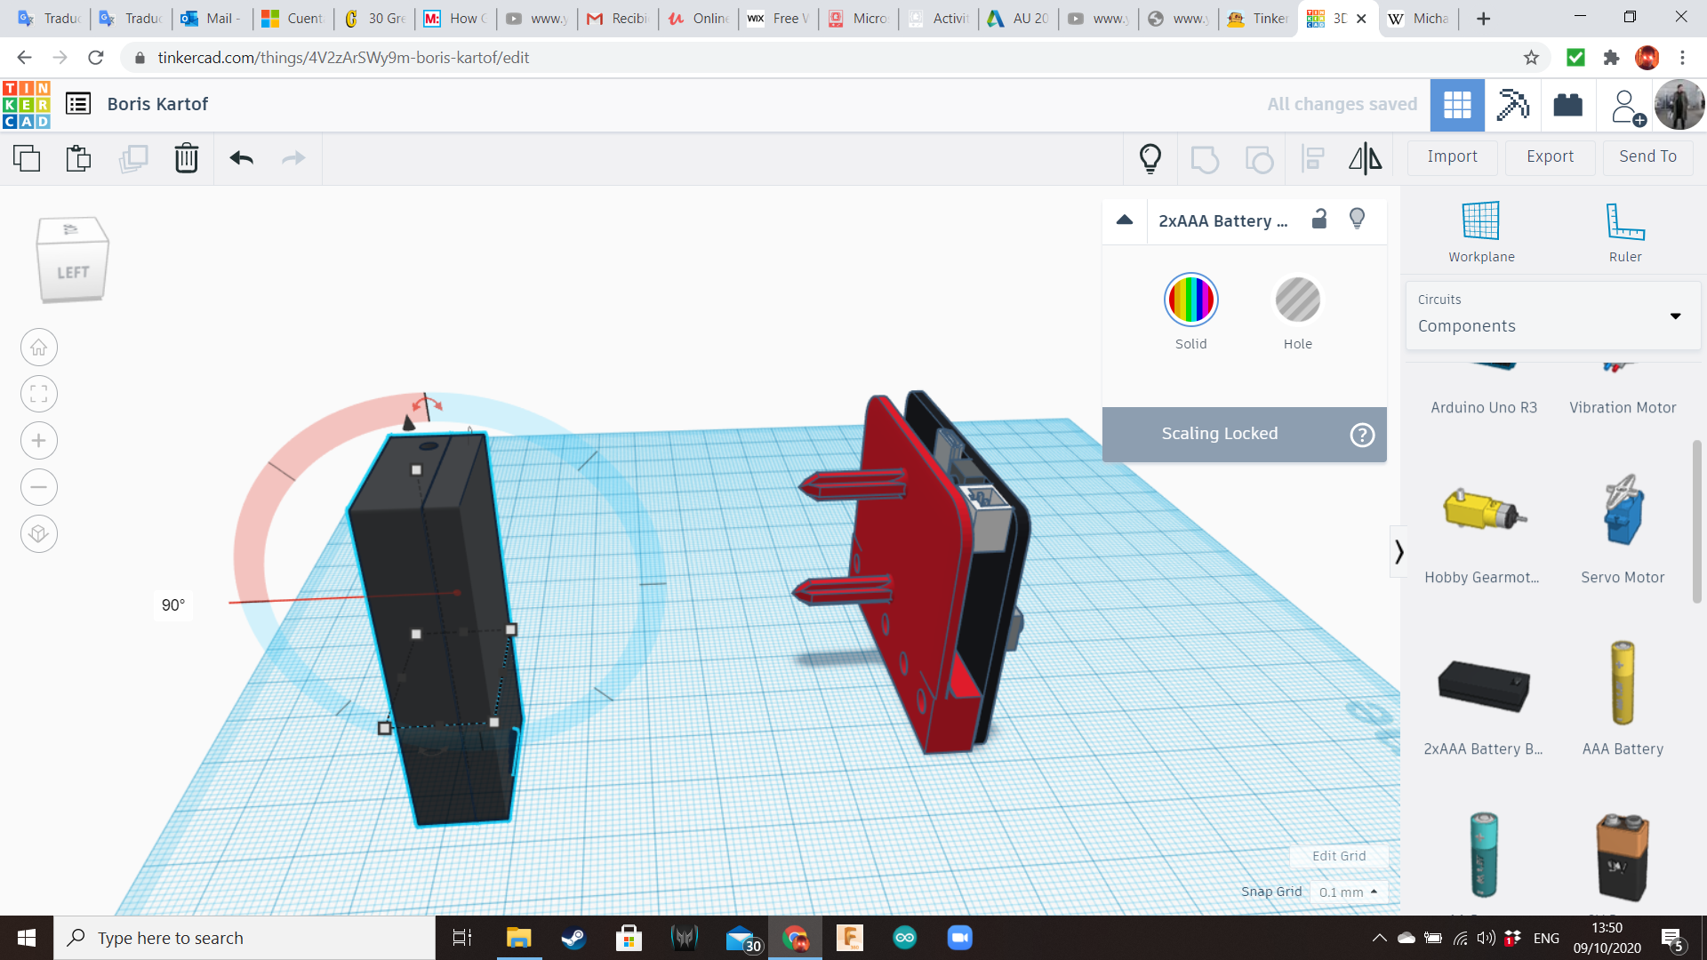Click the Paste clipboard icon
The width and height of the screenshot is (1707, 960).
(x=78, y=158)
